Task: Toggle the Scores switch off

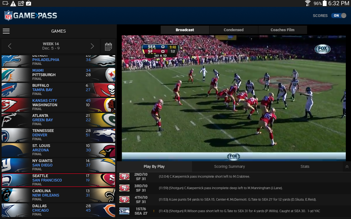Action: [x=339, y=16]
